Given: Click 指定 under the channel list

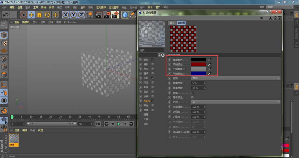Looking at the screenshot, I should coord(146,124).
